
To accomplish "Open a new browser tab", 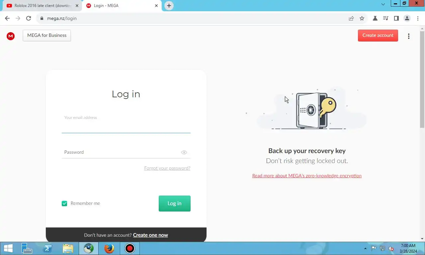I will [169, 6].
